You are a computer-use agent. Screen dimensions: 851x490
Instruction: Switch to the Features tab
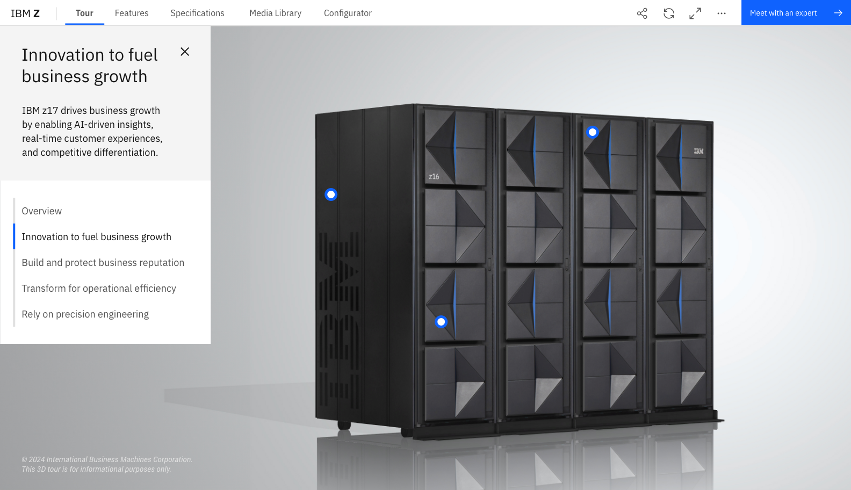tap(132, 13)
